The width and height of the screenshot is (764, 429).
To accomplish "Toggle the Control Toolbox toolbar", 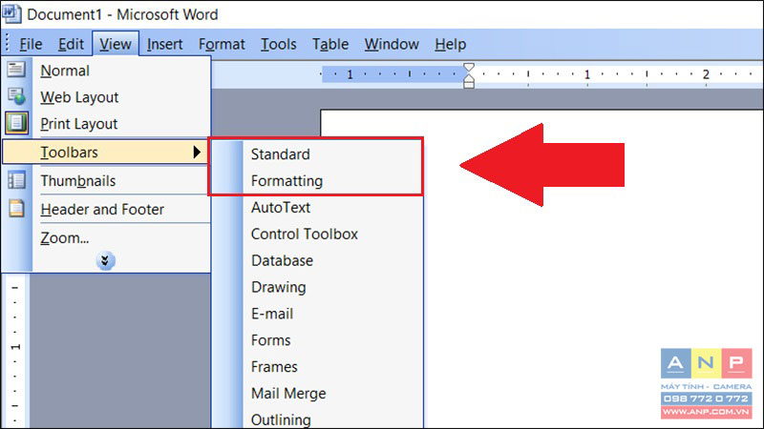I will 317,234.
